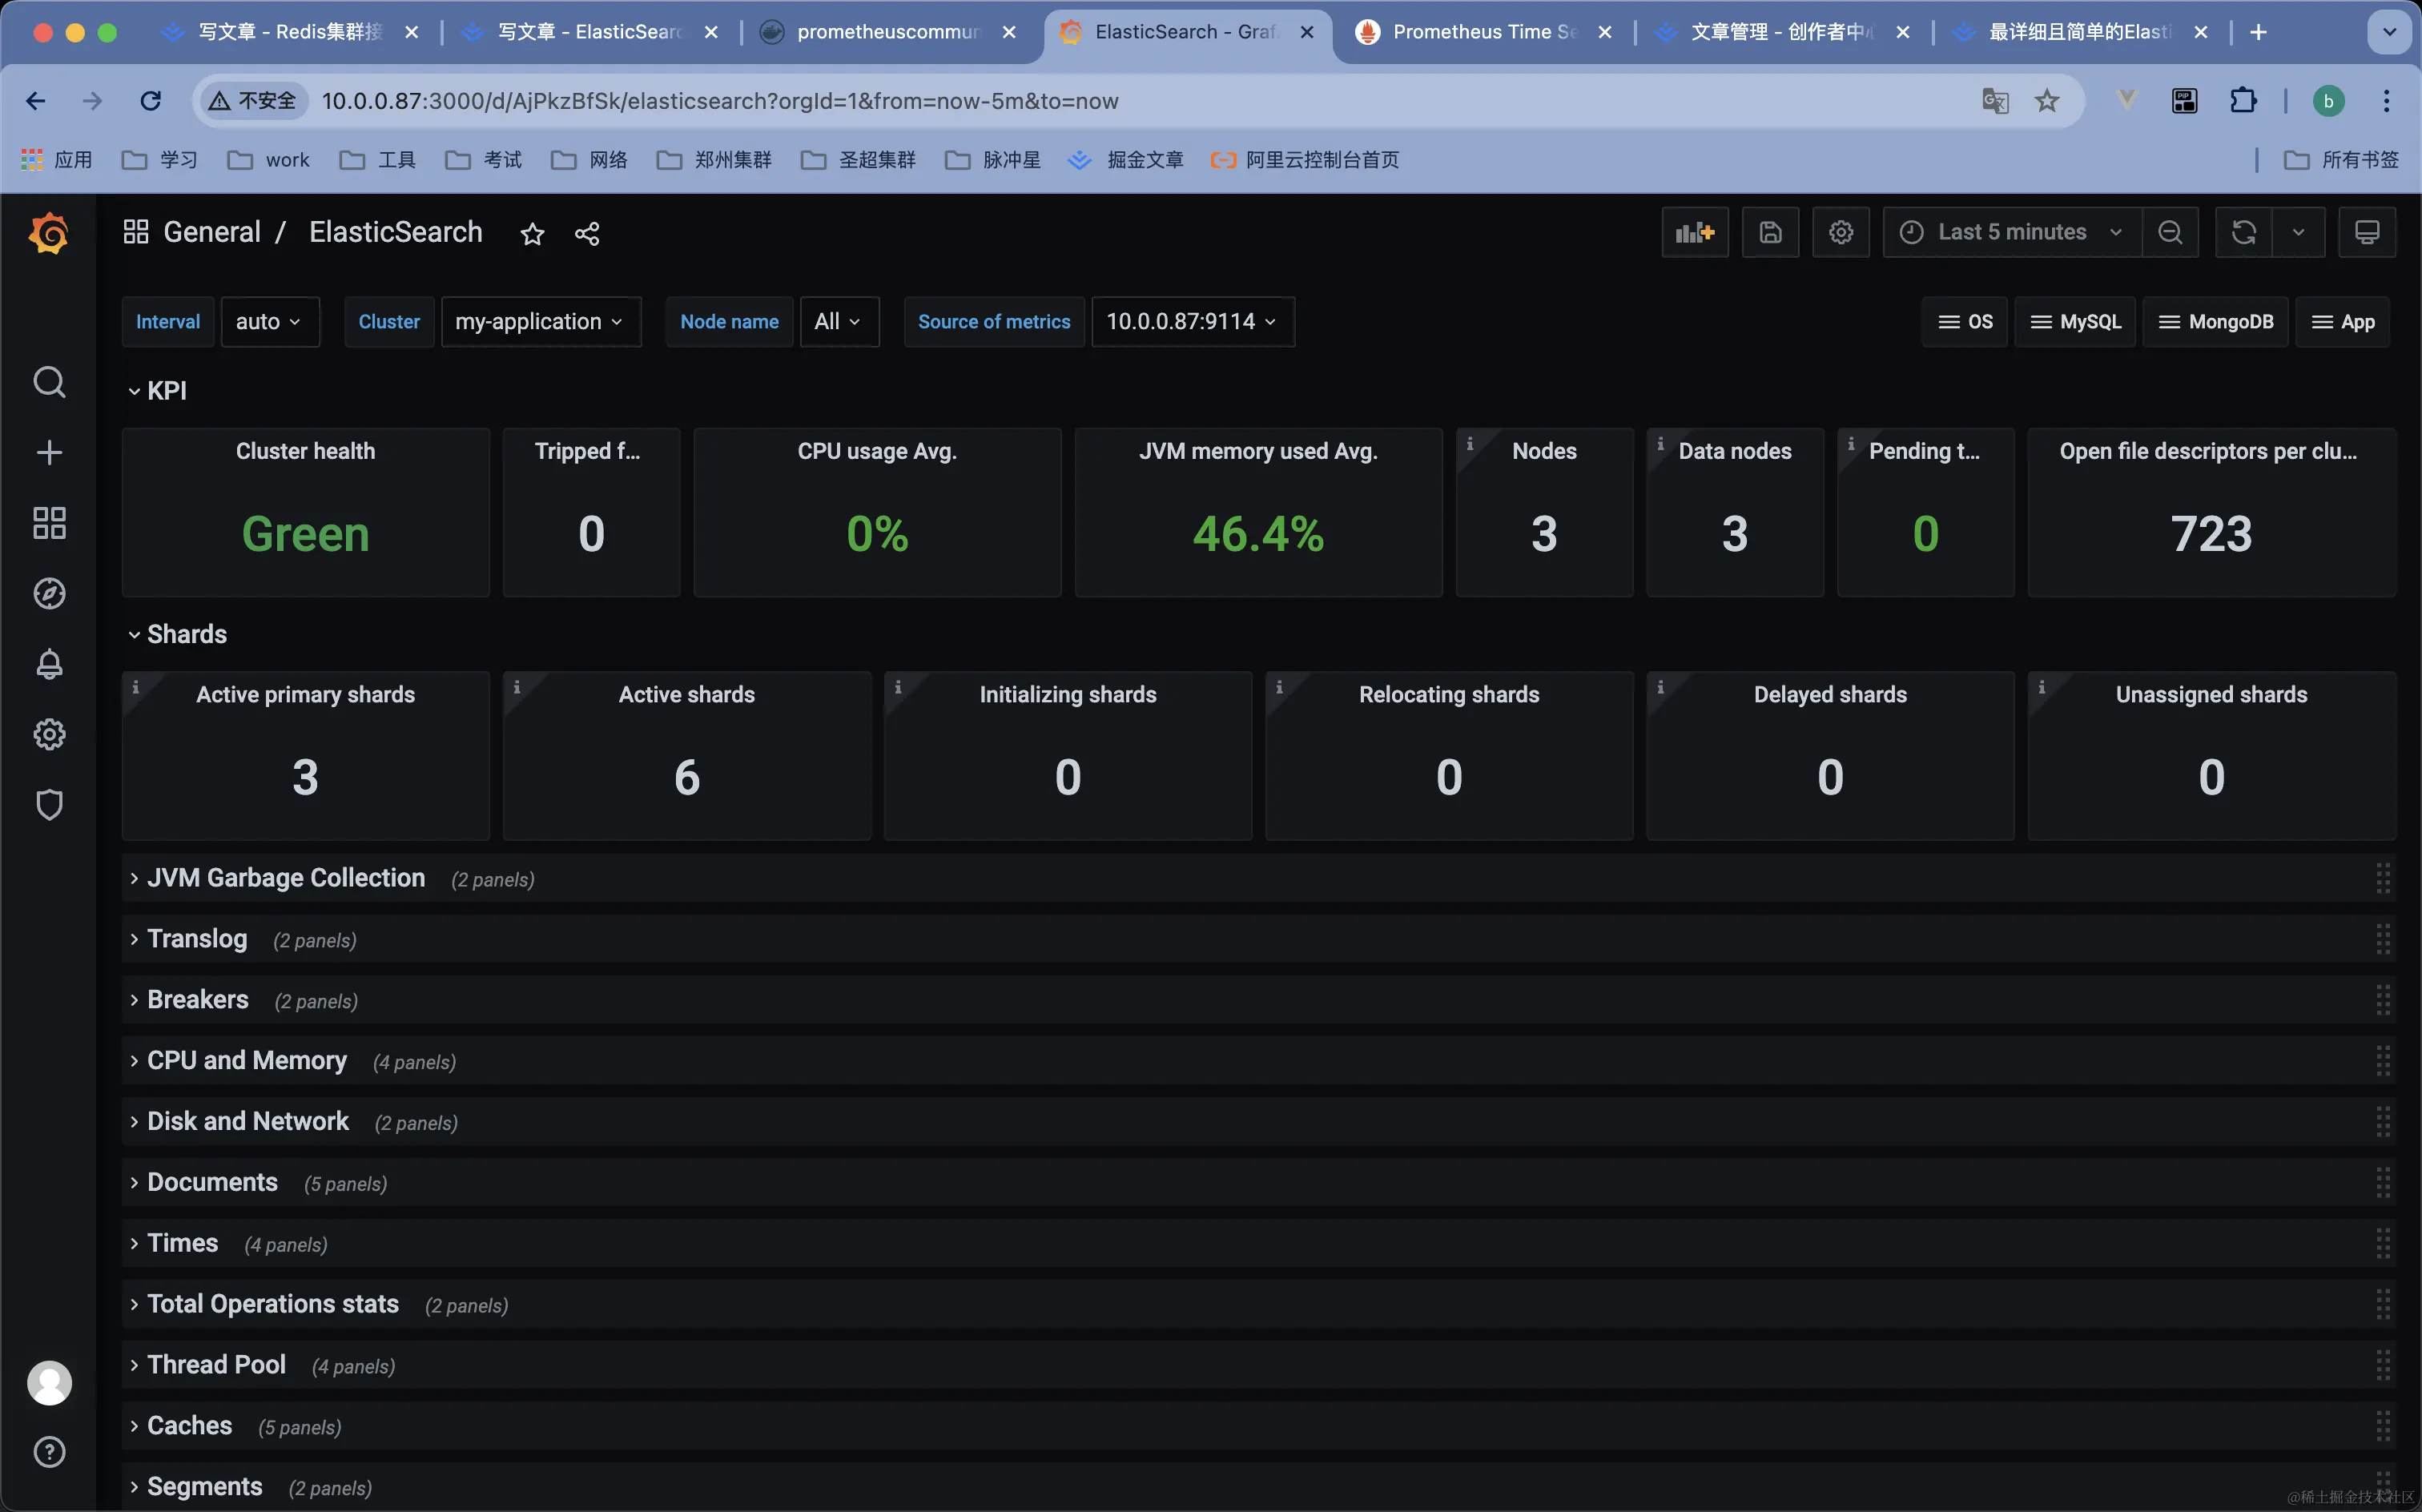This screenshot has width=2422, height=1512.
Task: Go back in browser history
Action: coord(35,101)
